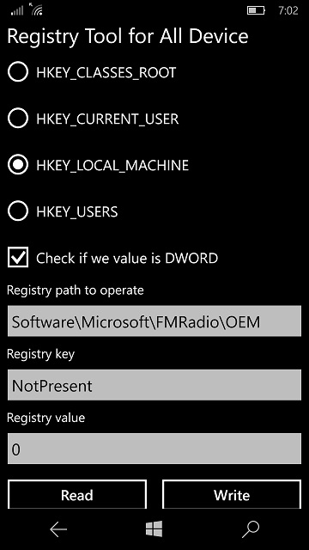Image resolution: width=309 pixels, height=550 pixels.
Task: Tap the search magnifier icon
Action: pos(251,529)
